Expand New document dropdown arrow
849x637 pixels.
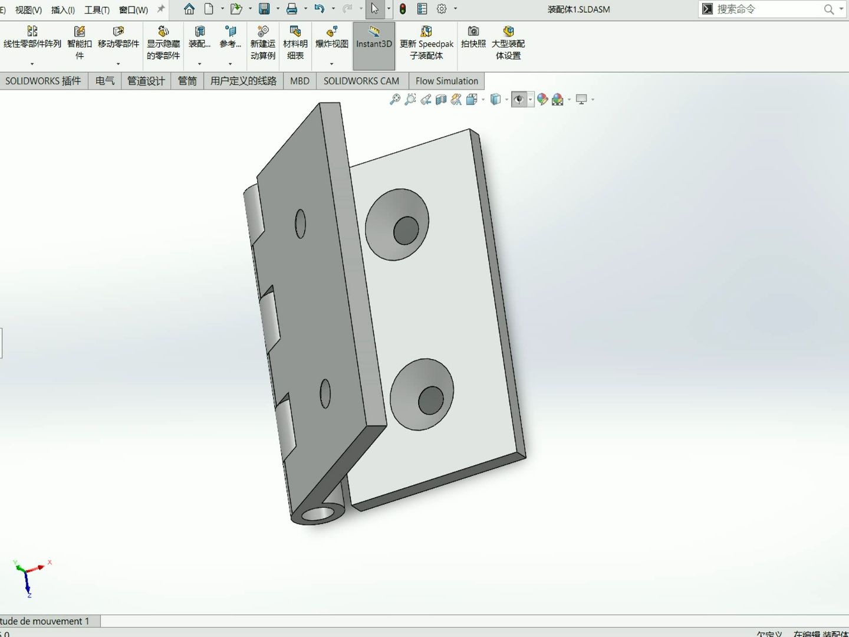[222, 9]
